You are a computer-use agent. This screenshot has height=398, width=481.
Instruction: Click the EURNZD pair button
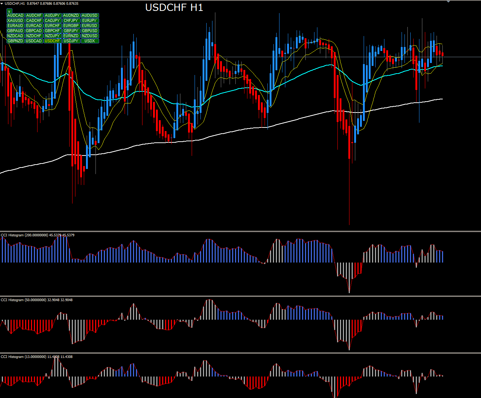coord(71,36)
